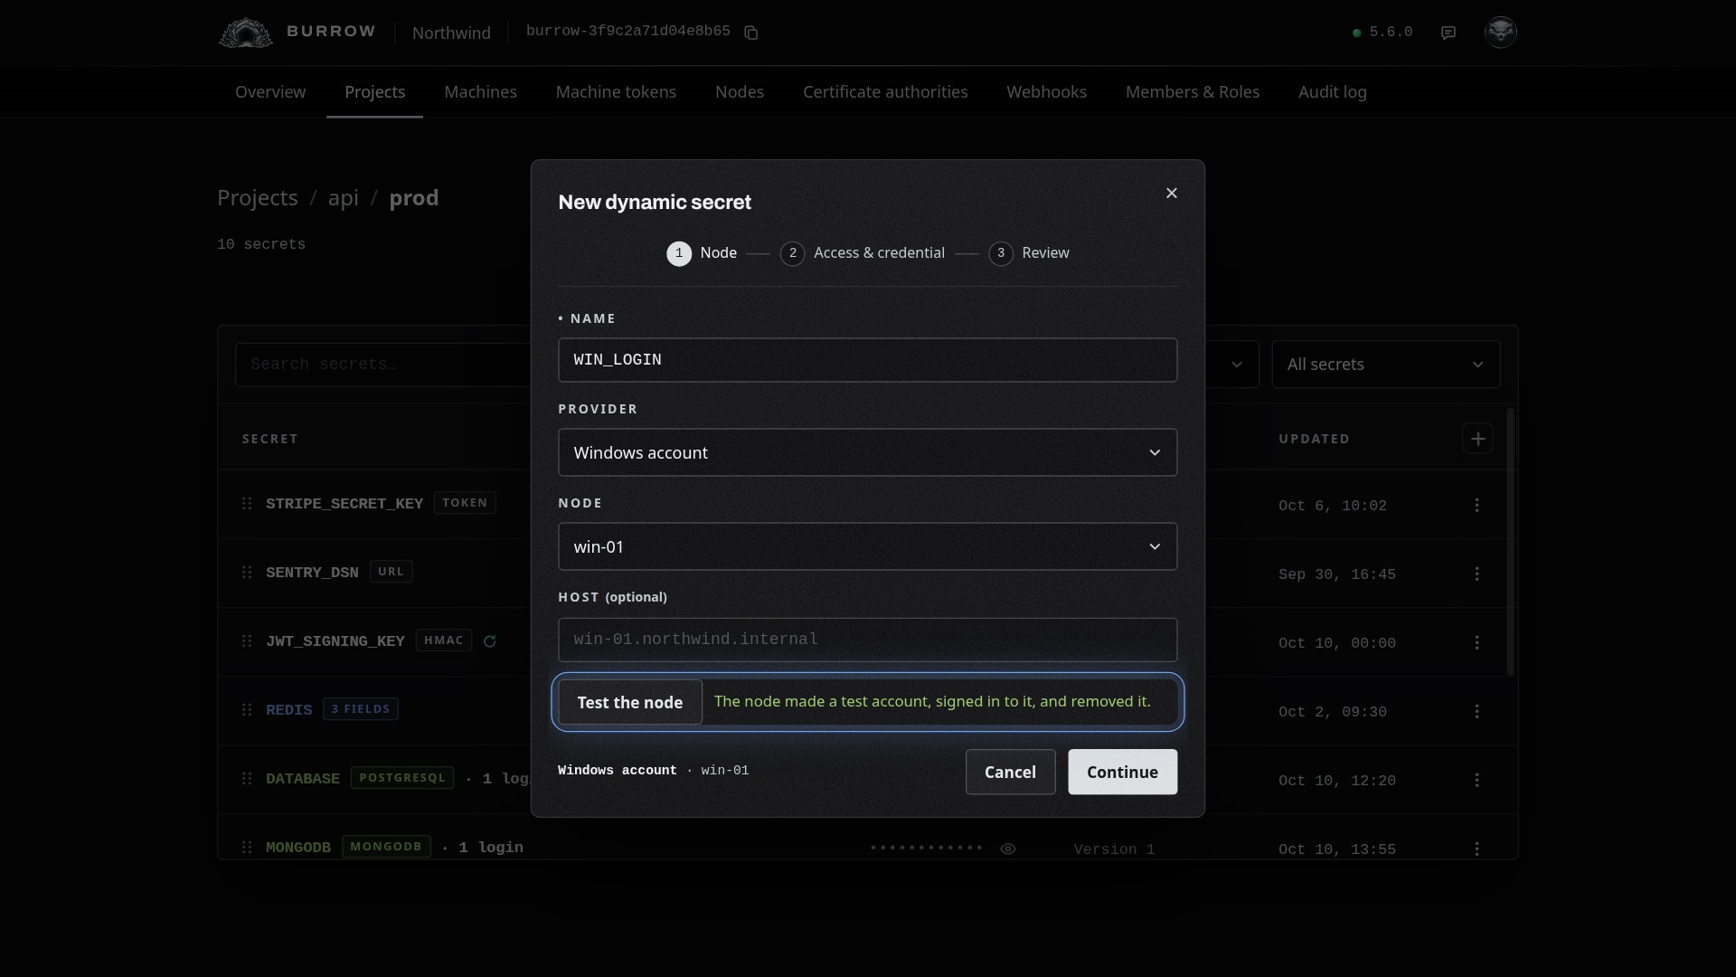The image size is (1736, 977).
Task: Go to Projects in the breadcrumb
Action: (258, 198)
